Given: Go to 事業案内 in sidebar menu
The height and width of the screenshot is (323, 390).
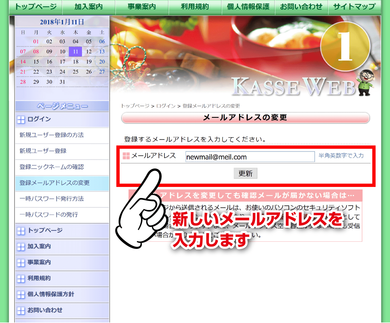Looking at the screenshot, I should coord(62,263).
